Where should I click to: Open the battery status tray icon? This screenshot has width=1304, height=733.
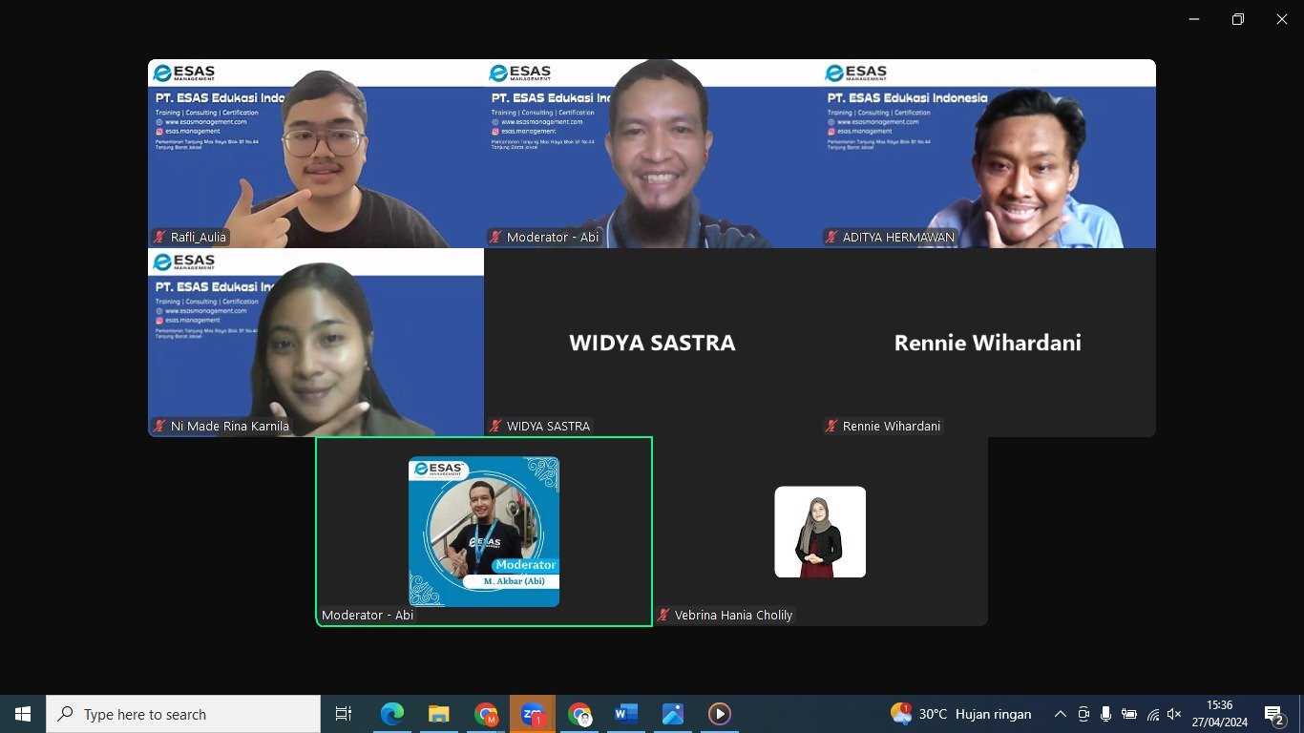[x=1129, y=714]
